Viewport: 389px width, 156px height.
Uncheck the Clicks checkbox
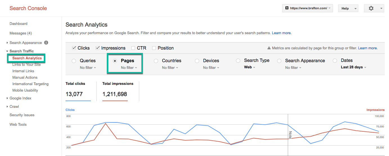pos(74,48)
